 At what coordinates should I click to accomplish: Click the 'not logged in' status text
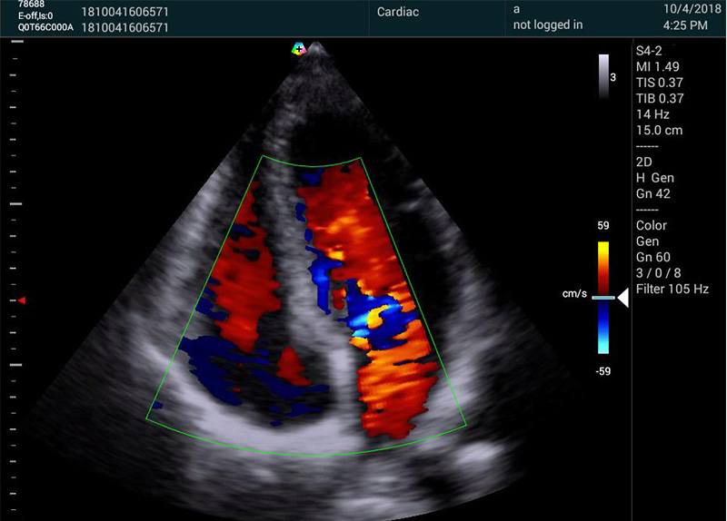[547, 25]
